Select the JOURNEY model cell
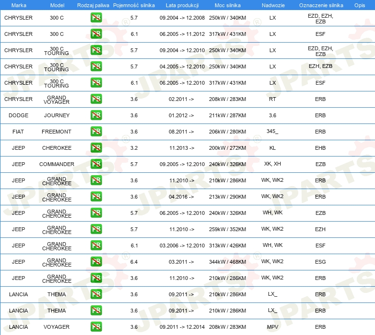The width and height of the screenshot is (375, 335). coord(57,115)
